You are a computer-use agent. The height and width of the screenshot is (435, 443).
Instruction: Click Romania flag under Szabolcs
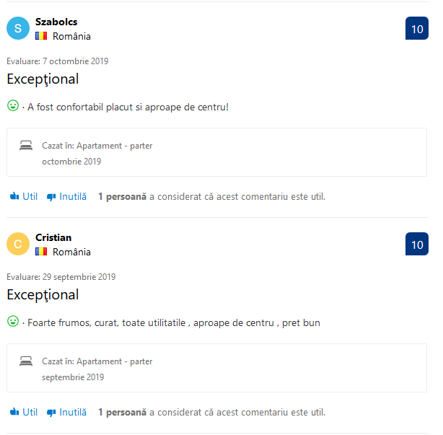(41, 36)
